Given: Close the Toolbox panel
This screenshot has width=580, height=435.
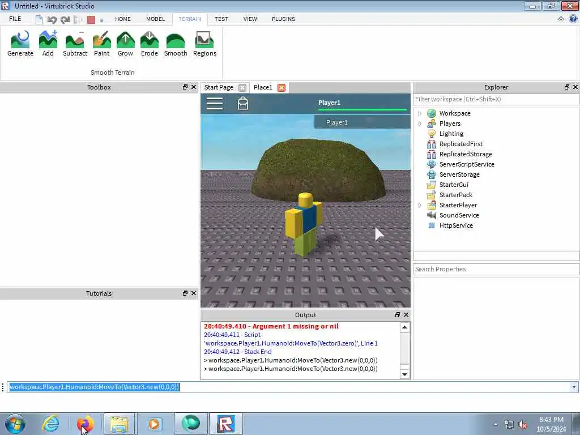Looking at the screenshot, I should tap(194, 87).
